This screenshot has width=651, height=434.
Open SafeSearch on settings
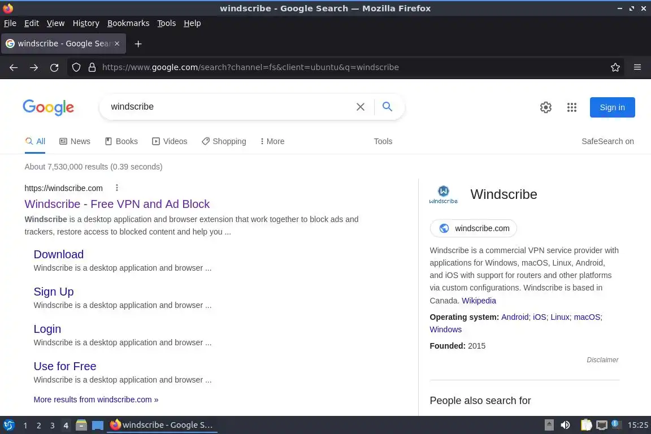tap(607, 141)
